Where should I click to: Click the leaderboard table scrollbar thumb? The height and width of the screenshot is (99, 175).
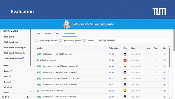coord(169,58)
